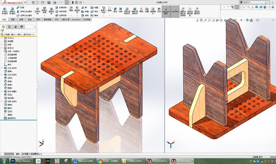Click the Fillet (圆角) tool

(71, 9)
